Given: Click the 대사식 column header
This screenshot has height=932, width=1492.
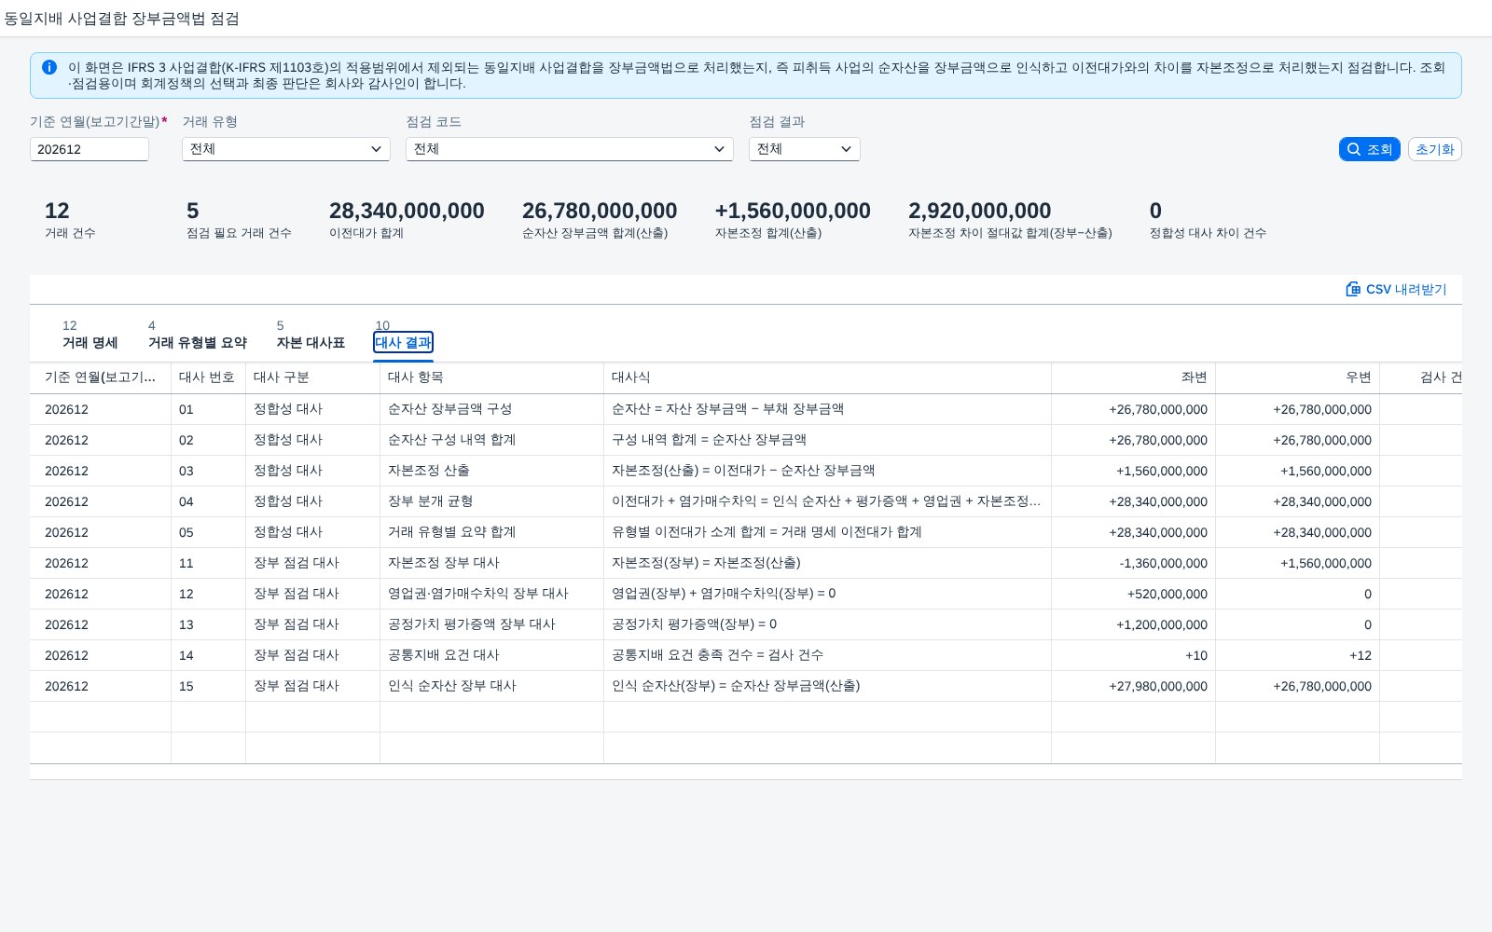Looking at the screenshot, I should (x=827, y=377).
